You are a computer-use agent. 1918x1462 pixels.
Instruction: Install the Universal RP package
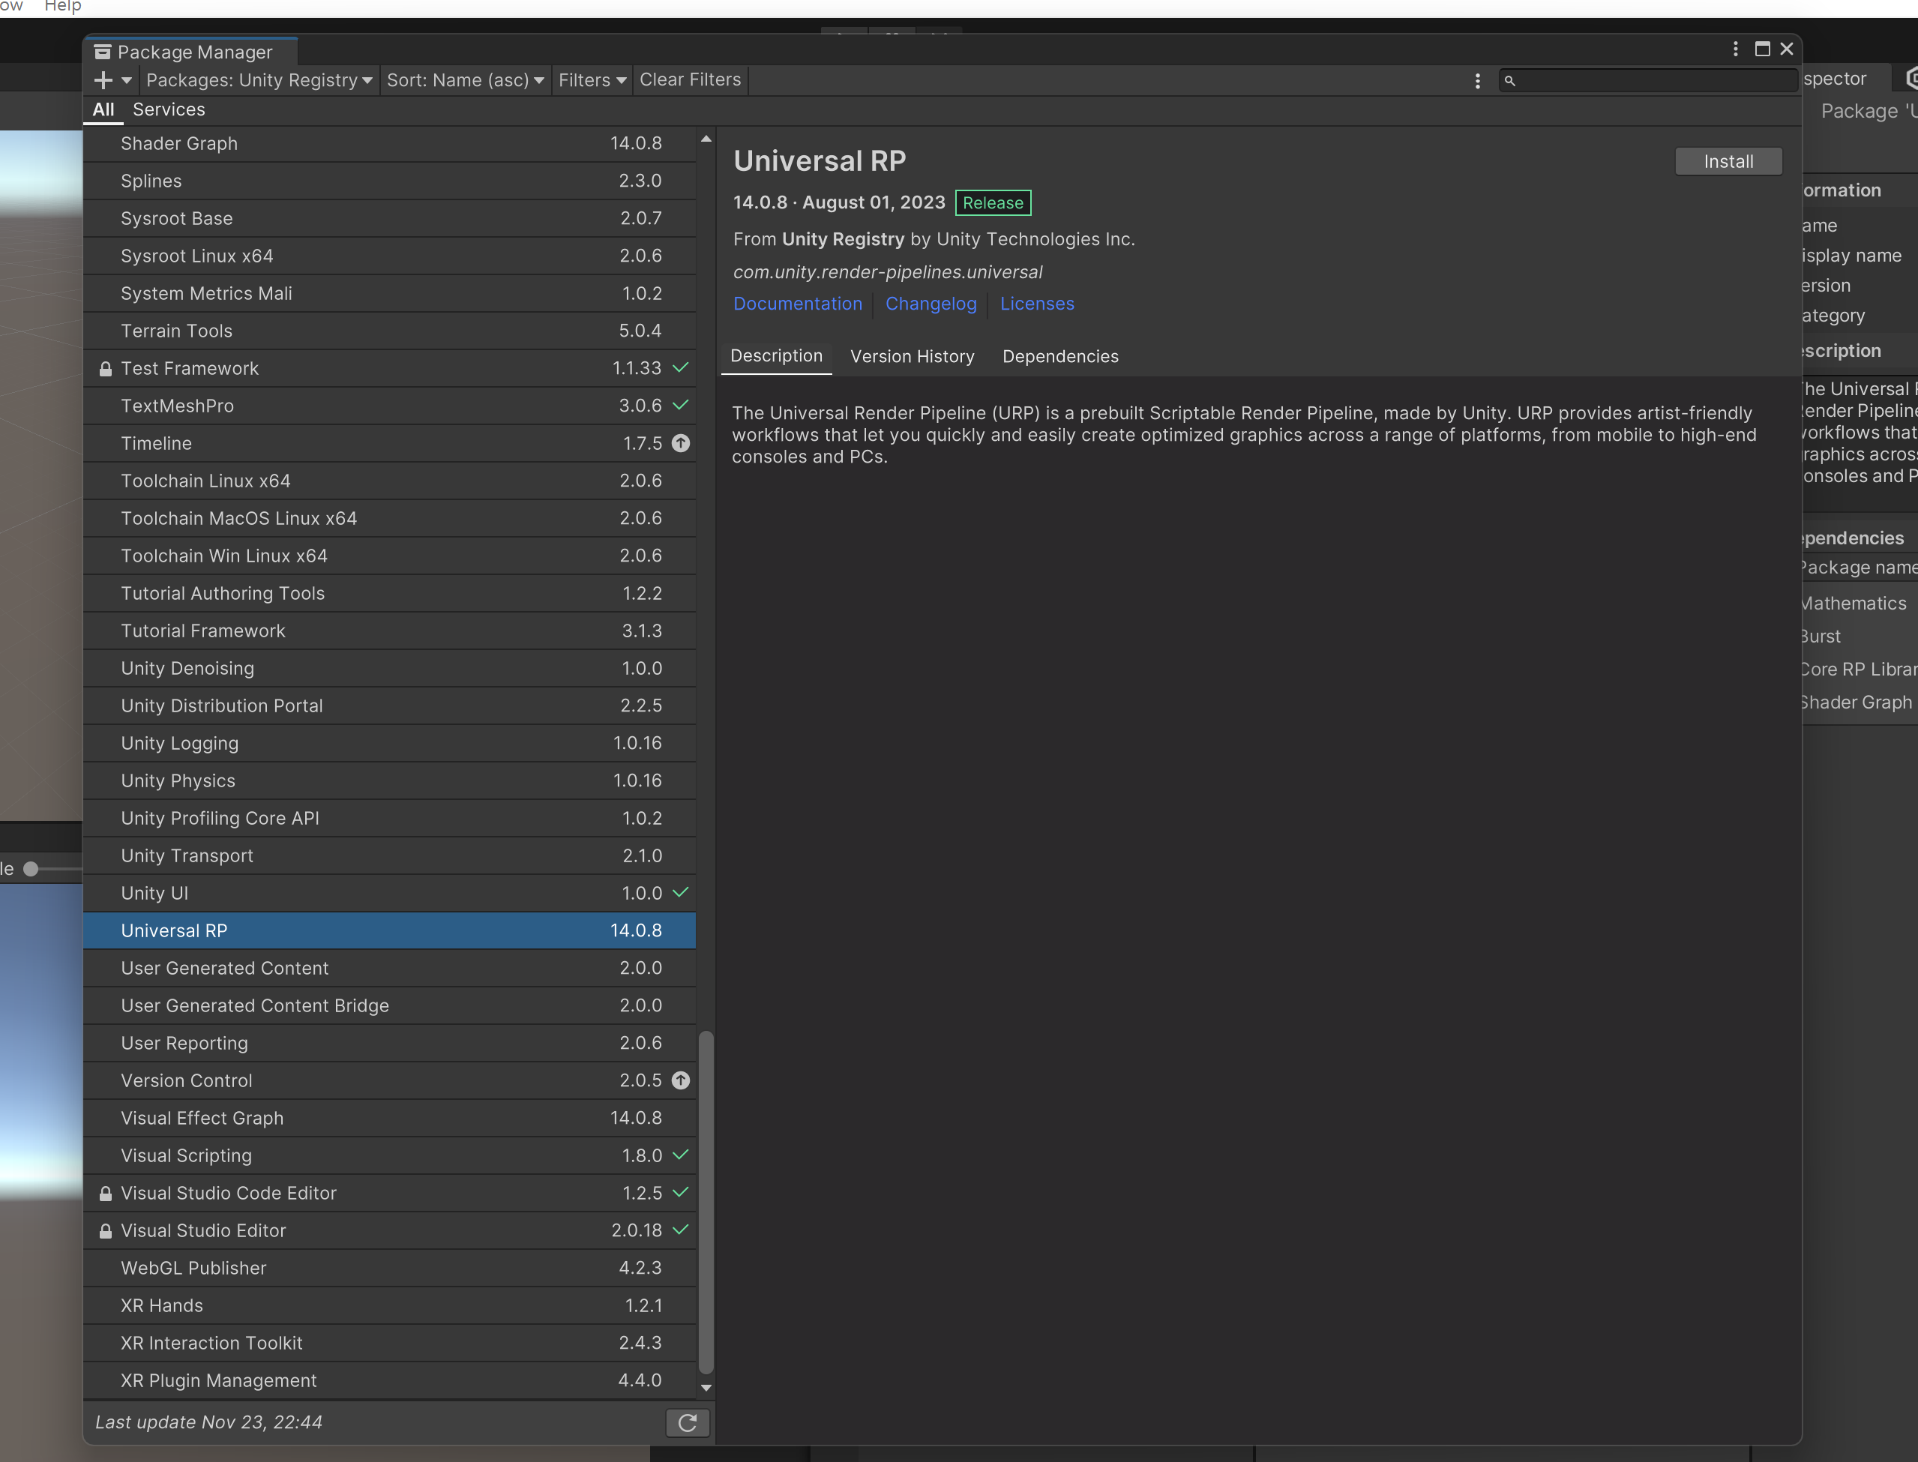(x=1728, y=161)
